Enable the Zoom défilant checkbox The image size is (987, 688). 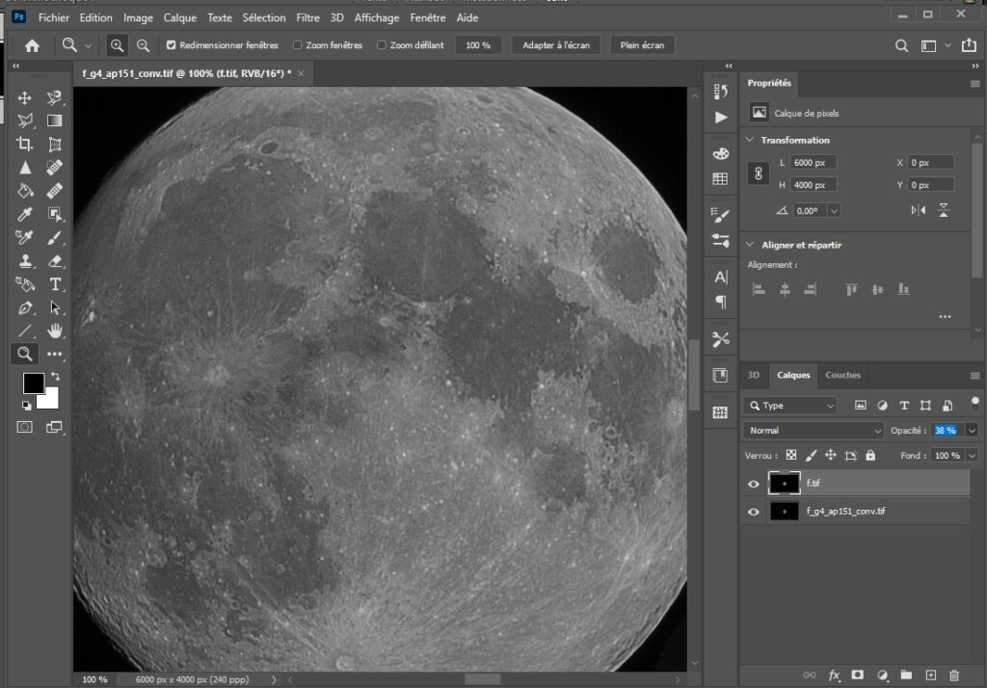point(382,45)
